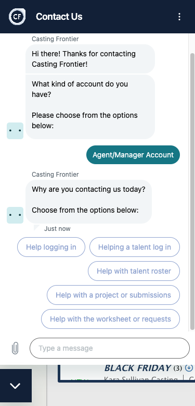Open the BLACK FRIDAY project link
This screenshot has height=406, width=195.
138,368
